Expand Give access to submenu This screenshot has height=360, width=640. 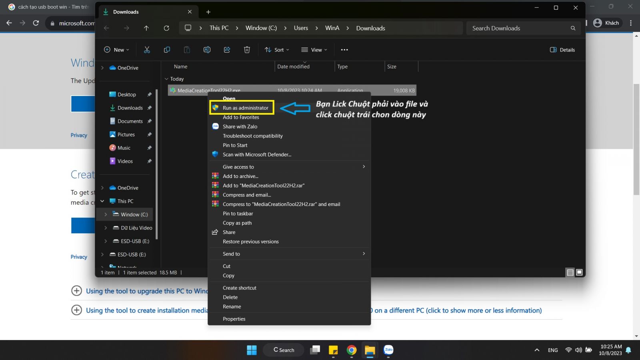click(x=364, y=167)
